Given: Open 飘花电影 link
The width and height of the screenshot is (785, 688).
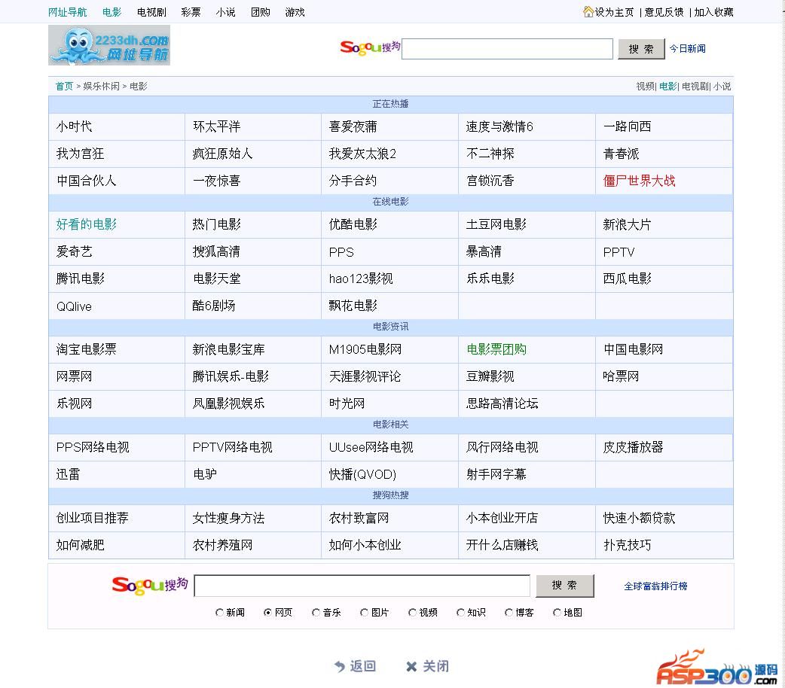Looking at the screenshot, I should (x=353, y=306).
